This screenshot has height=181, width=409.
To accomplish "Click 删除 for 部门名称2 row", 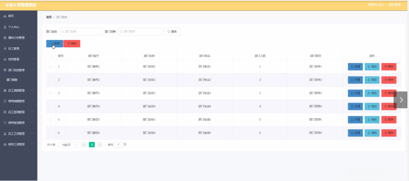I will tap(389, 80).
